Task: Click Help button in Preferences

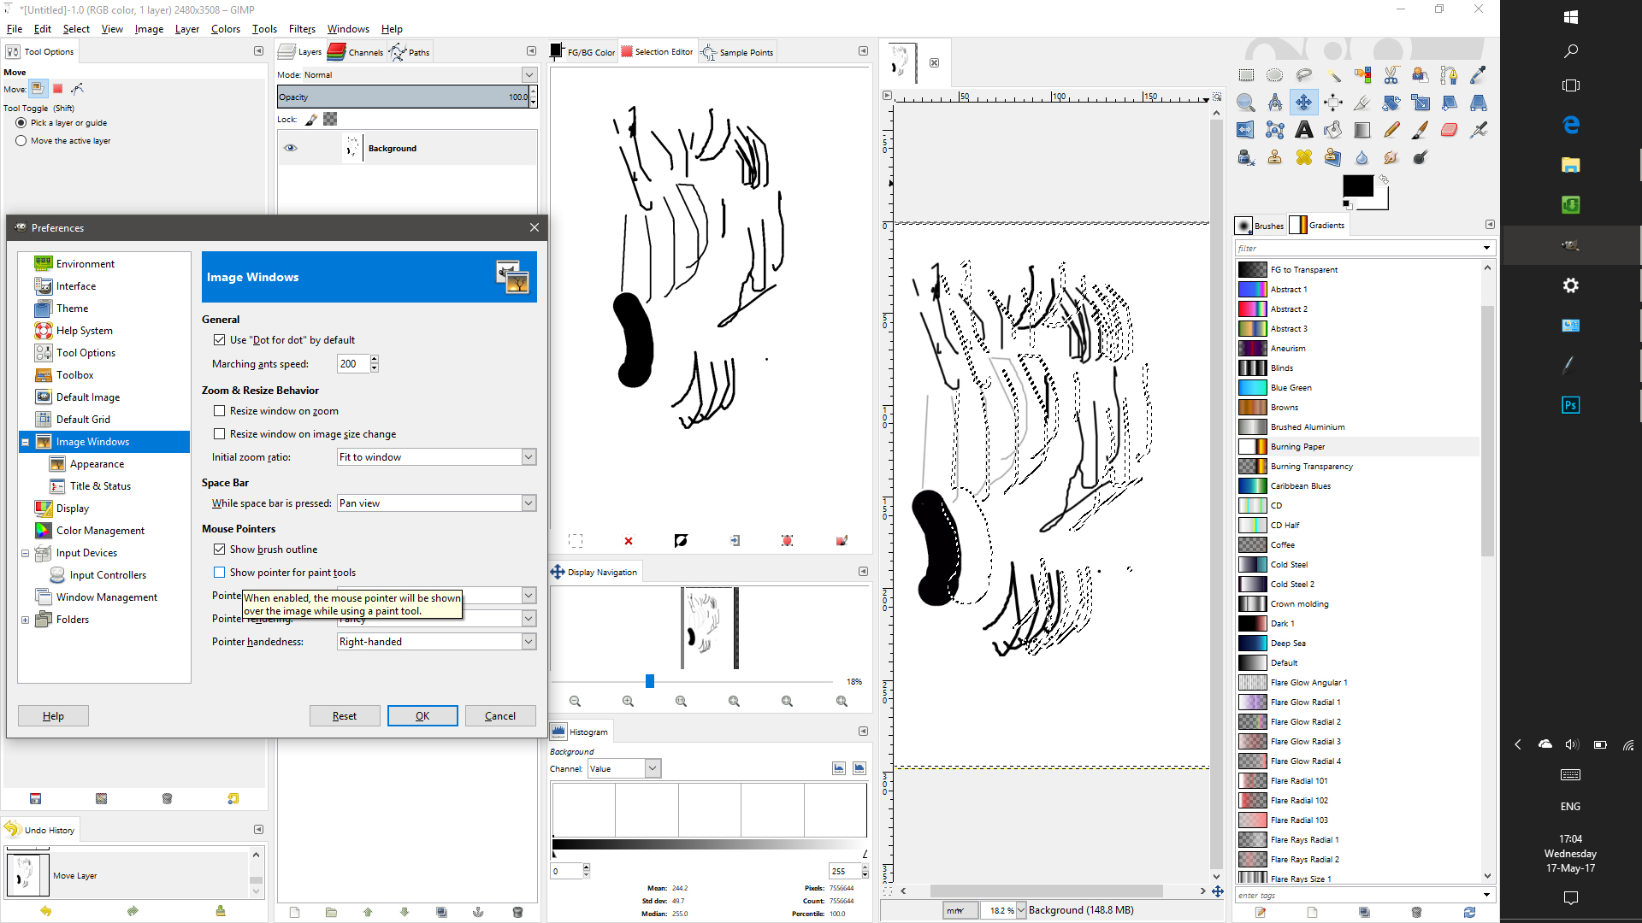Action: tap(53, 716)
